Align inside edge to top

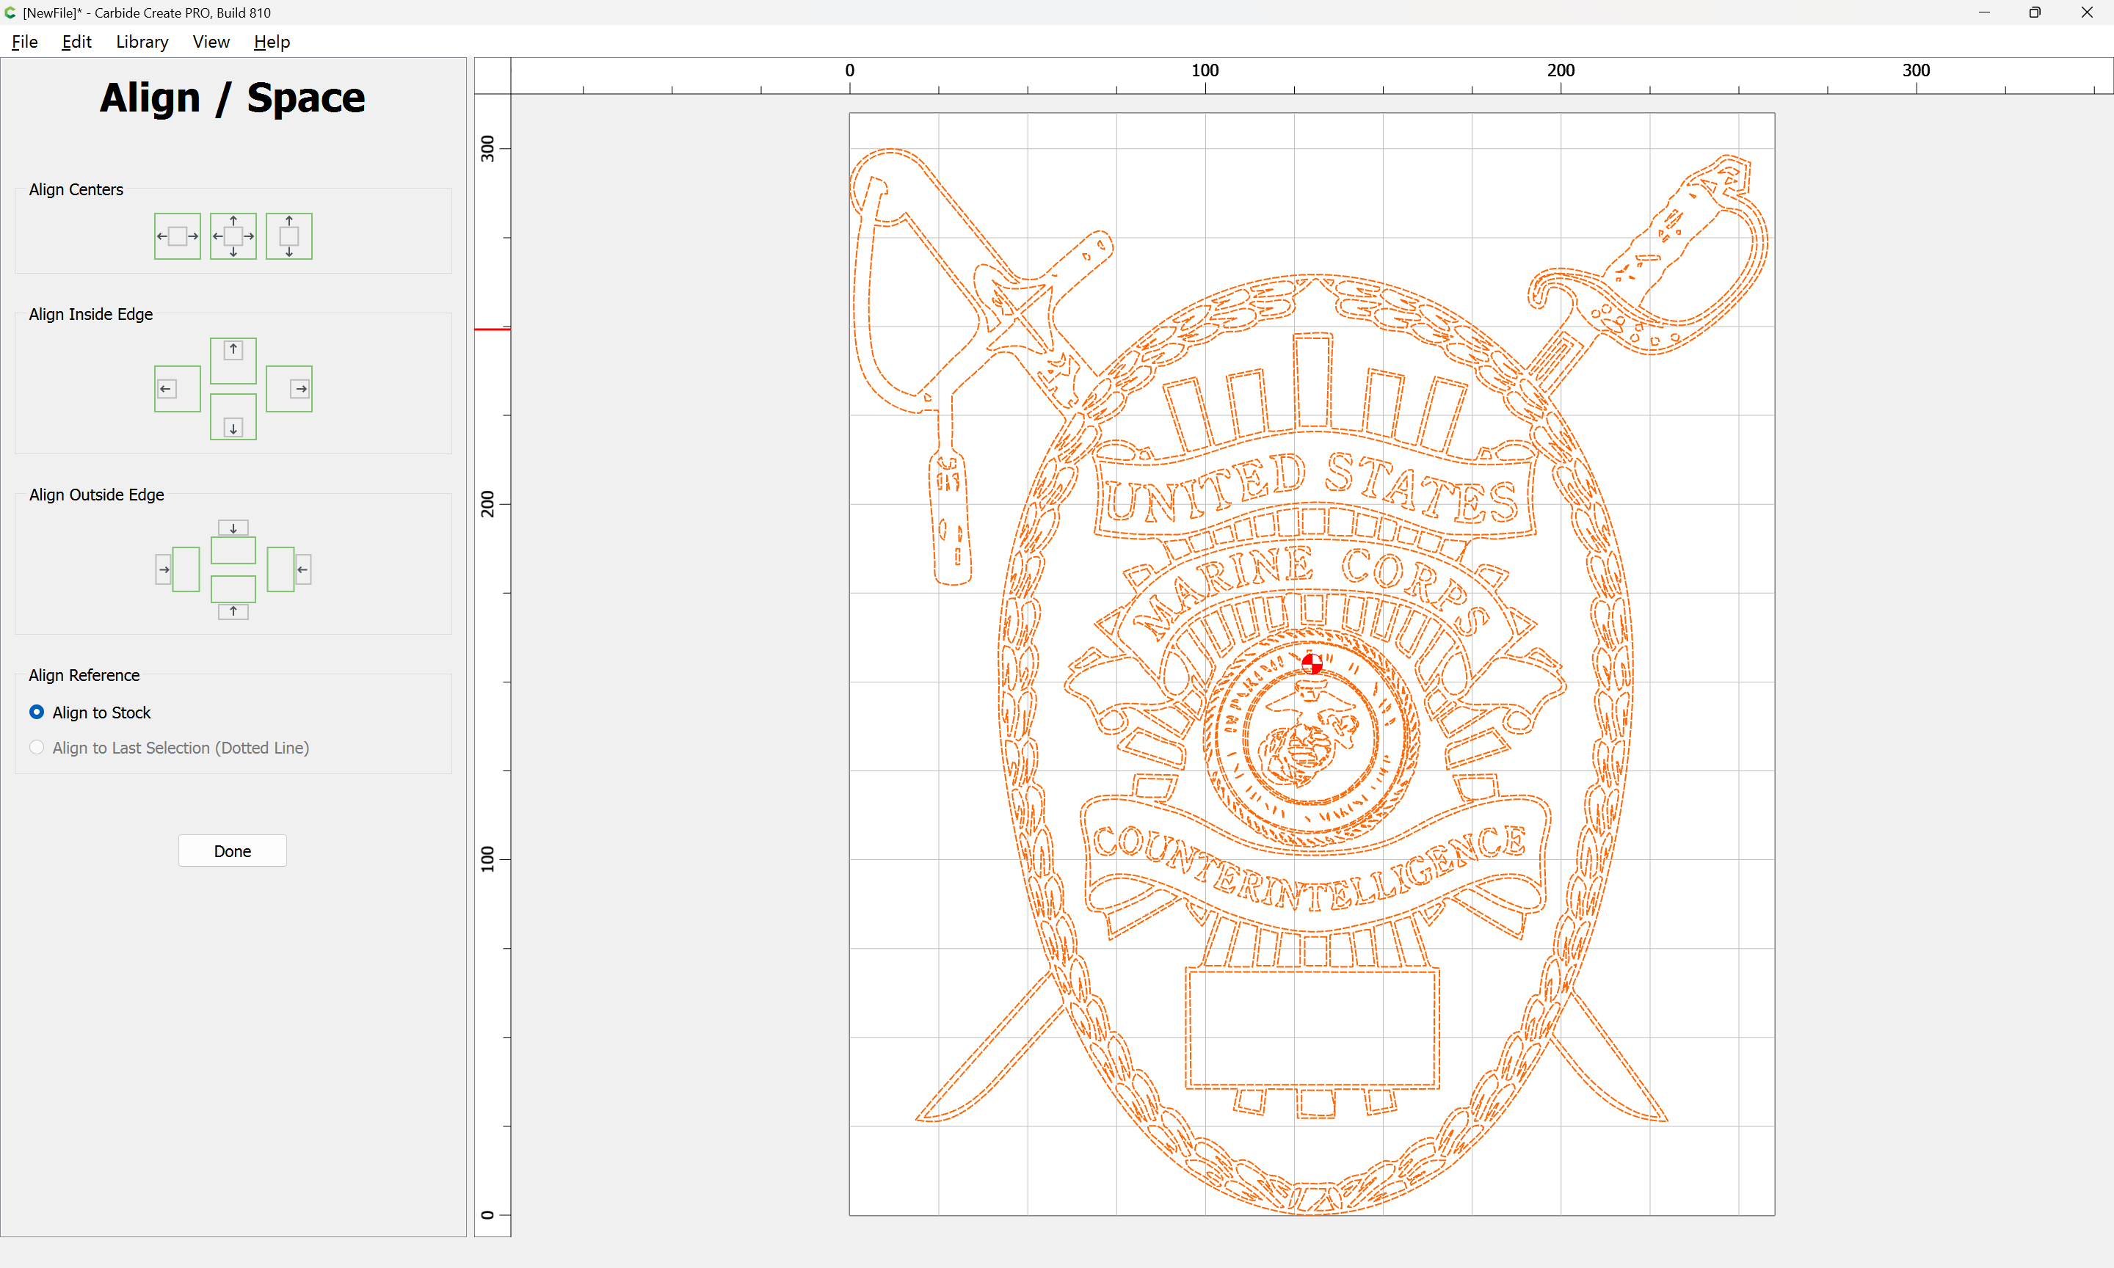tap(233, 360)
